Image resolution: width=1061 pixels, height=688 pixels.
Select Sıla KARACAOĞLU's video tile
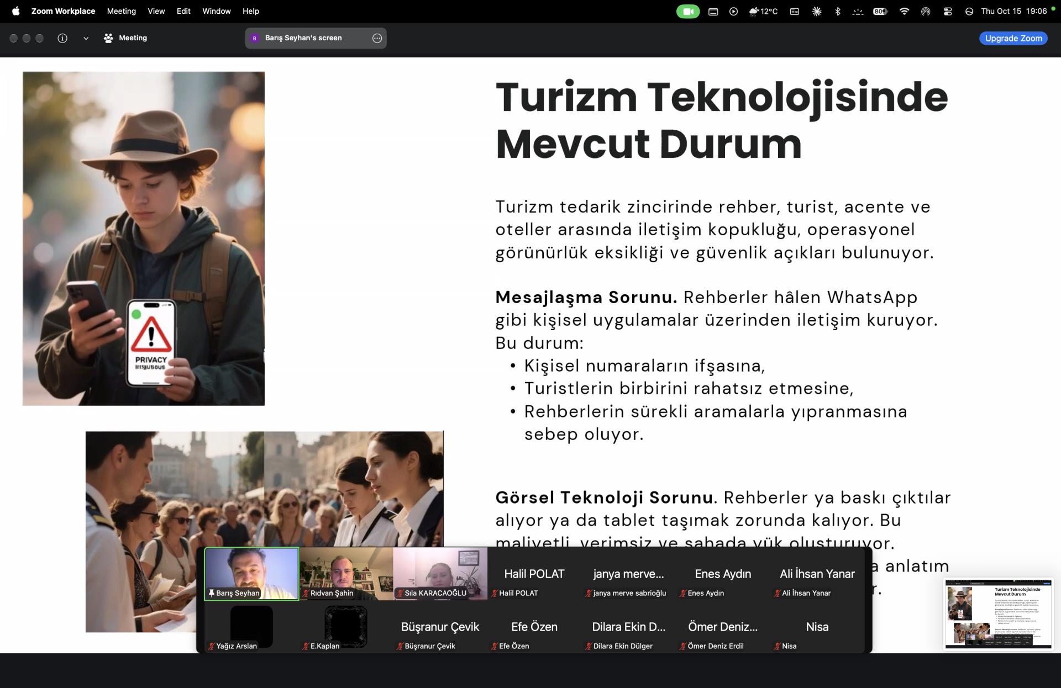pyautogui.click(x=440, y=574)
